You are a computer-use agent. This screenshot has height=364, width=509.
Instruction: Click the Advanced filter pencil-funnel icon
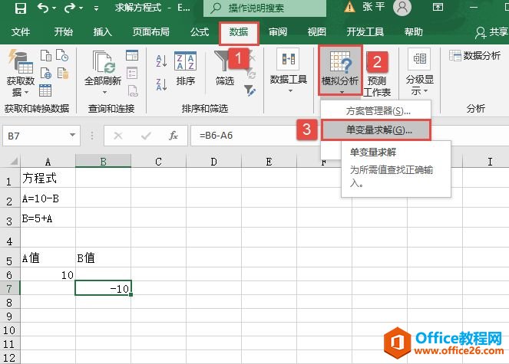pyautogui.click(x=250, y=90)
